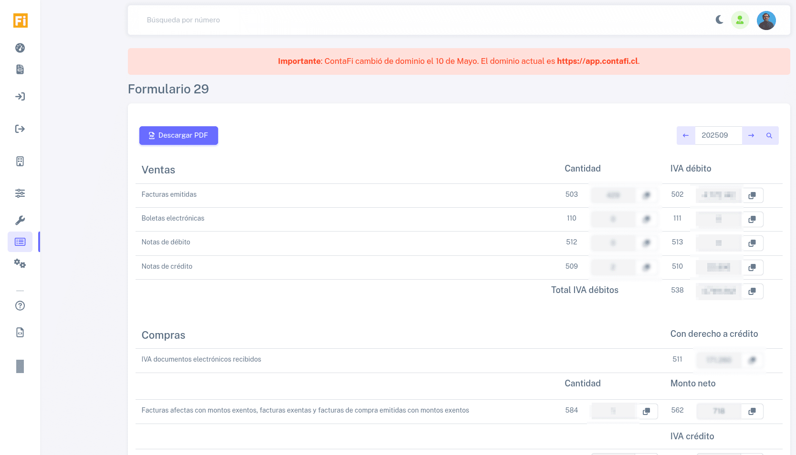Click the sign-in arrow sidebar icon

[20, 97]
